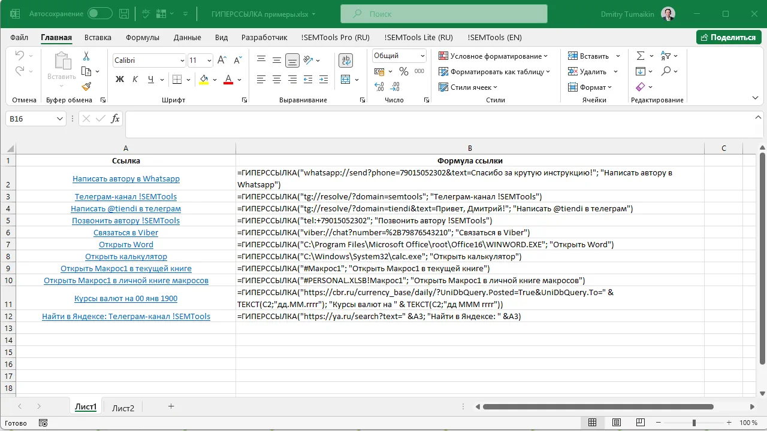Click the Insert Function fx icon
The height and width of the screenshot is (431, 767).
116,119
